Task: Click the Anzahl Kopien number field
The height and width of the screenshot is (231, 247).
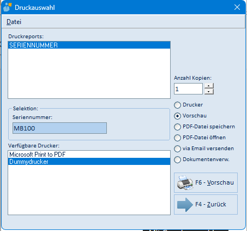Action: 188,89
